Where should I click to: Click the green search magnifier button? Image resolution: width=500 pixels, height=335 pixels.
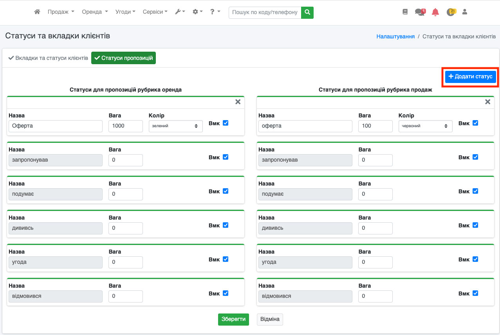(x=307, y=12)
